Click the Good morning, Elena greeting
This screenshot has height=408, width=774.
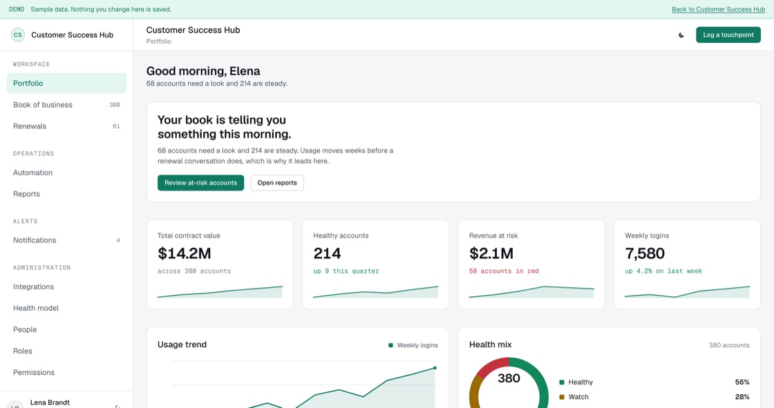tap(203, 71)
